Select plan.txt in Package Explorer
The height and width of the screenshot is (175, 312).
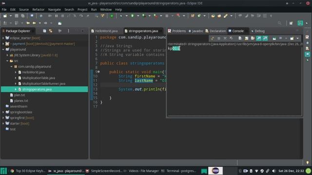click(19, 95)
